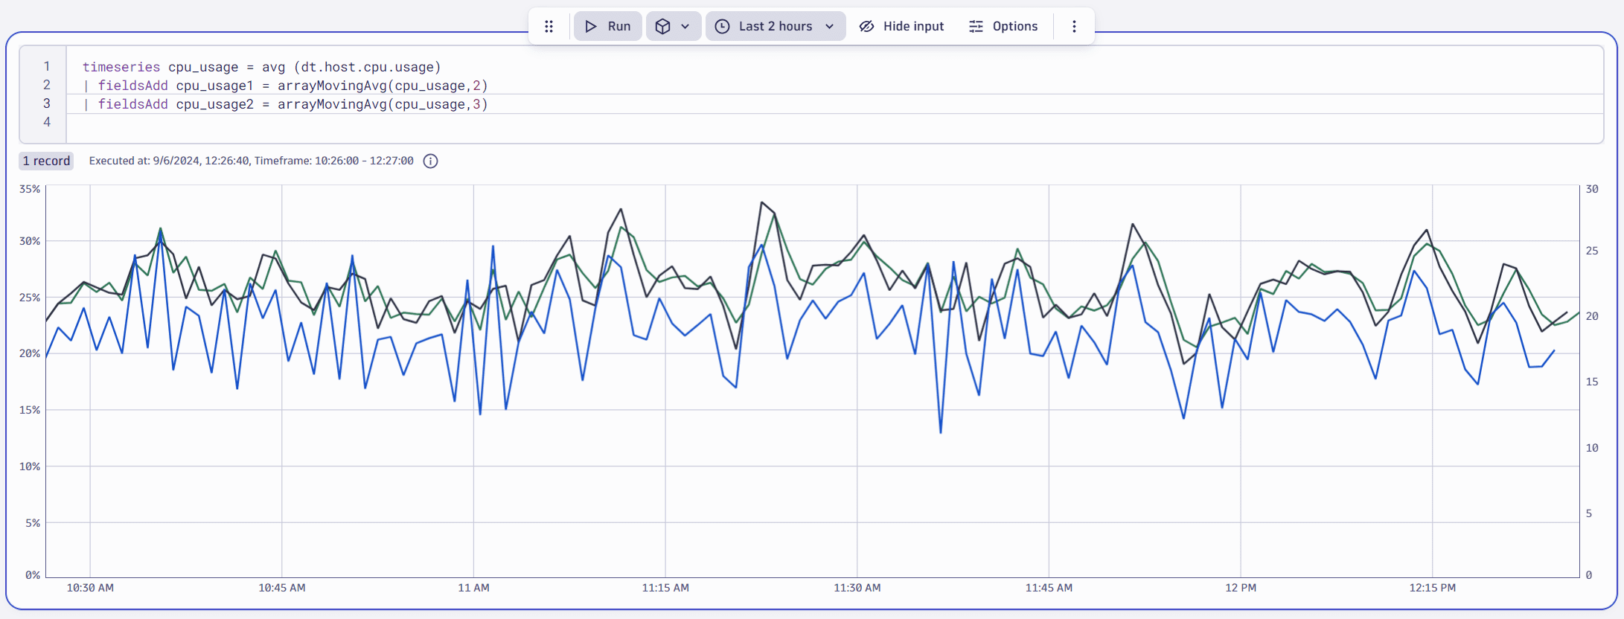Click the 30 right axis label
Viewport: 1624px width, 619px height.
point(1592,189)
